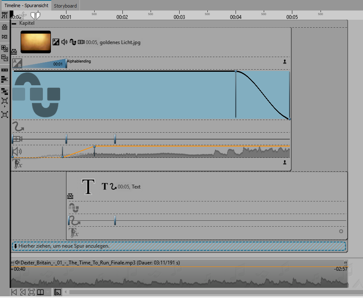Toggle the mute/mouse mode icon at top left toolbar
This screenshot has width=363, height=298.
[4, 15]
